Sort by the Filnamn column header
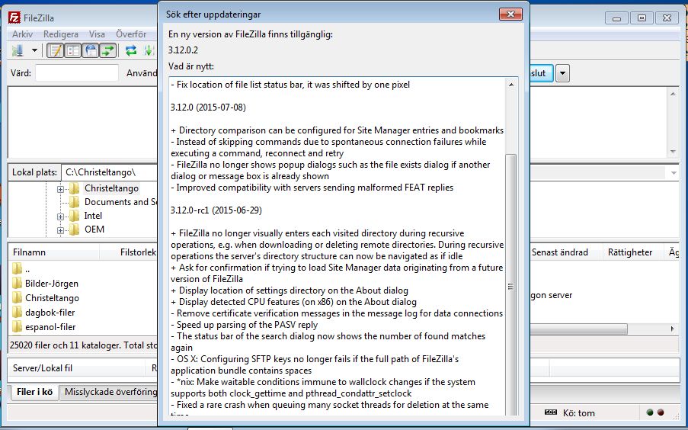Screen dimensions: 688x430 pos(54,252)
